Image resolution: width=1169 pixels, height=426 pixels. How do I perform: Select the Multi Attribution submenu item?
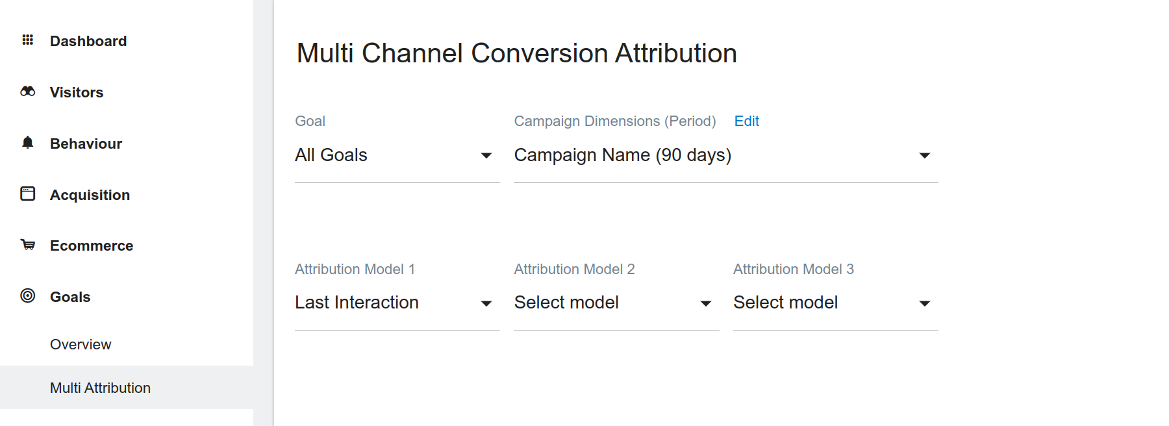coord(100,388)
